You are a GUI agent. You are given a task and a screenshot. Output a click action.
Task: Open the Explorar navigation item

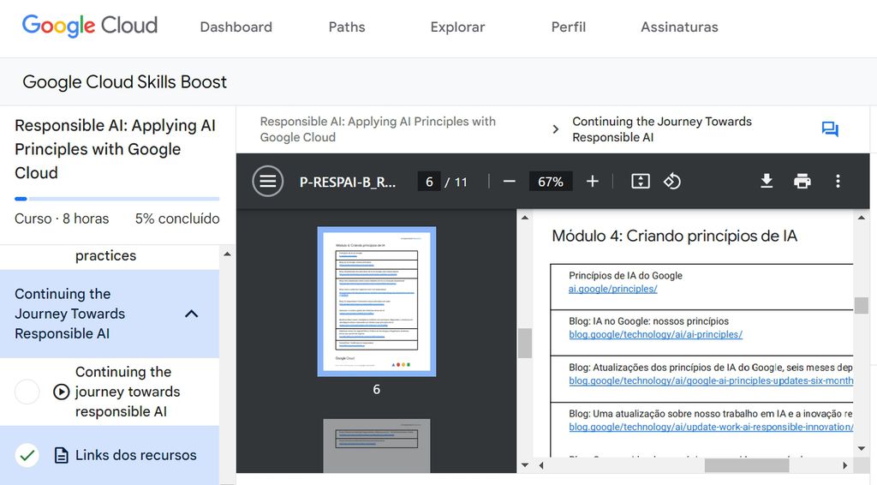tap(457, 27)
